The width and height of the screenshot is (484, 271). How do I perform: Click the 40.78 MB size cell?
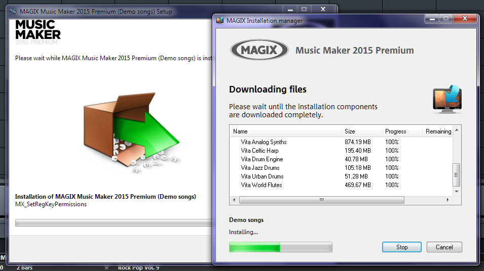[356, 159]
